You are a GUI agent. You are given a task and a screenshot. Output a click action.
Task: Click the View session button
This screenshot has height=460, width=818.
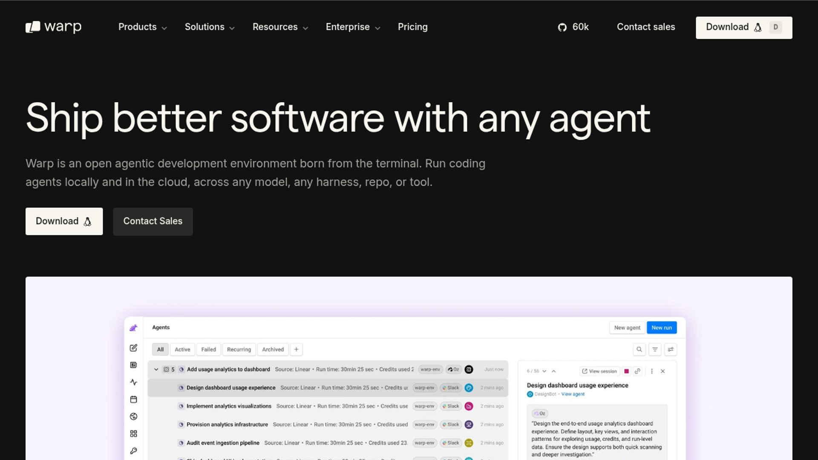(599, 371)
